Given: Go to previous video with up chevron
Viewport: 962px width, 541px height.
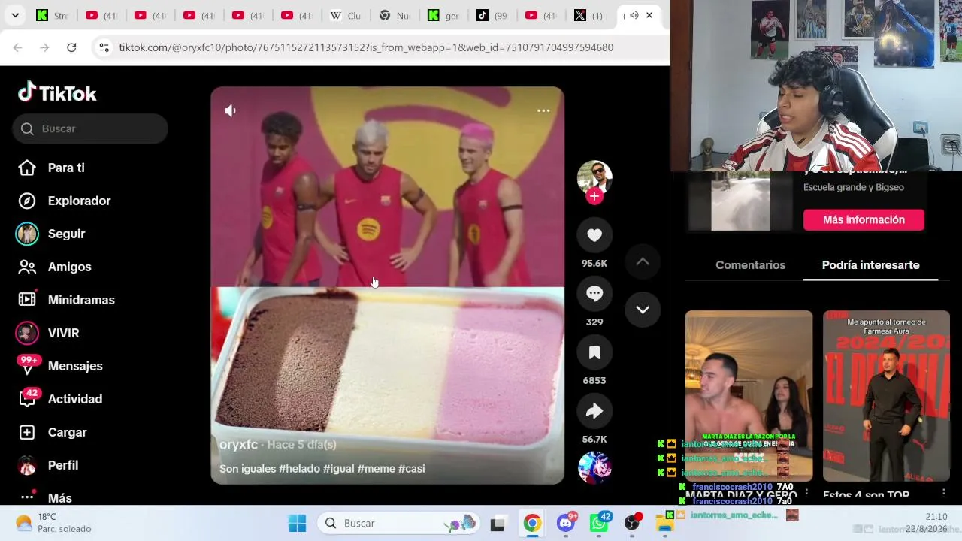Looking at the screenshot, I should point(643,261).
